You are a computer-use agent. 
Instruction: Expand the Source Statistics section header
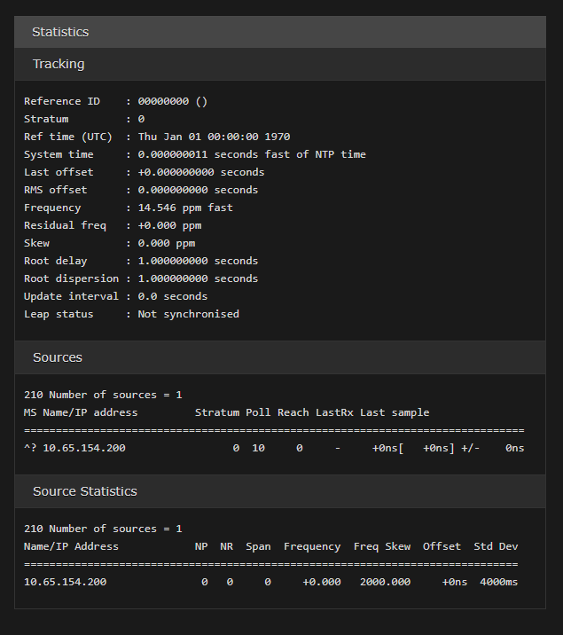tap(84, 490)
